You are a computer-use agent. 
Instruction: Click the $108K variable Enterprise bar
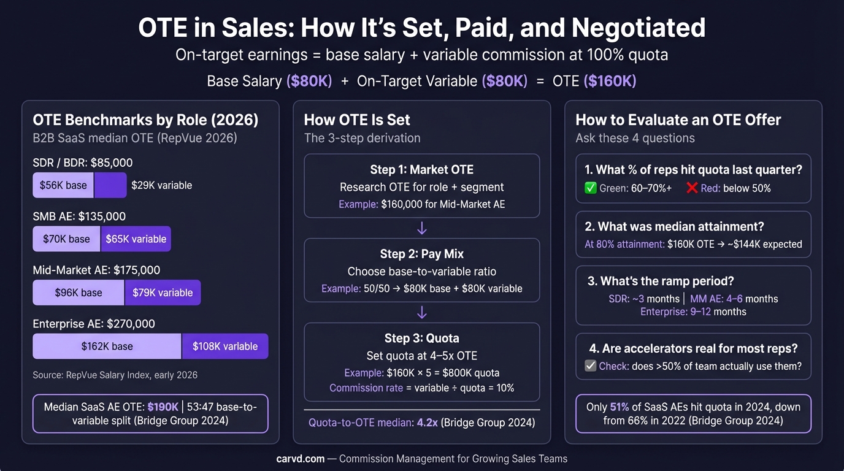tap(225, 347)
